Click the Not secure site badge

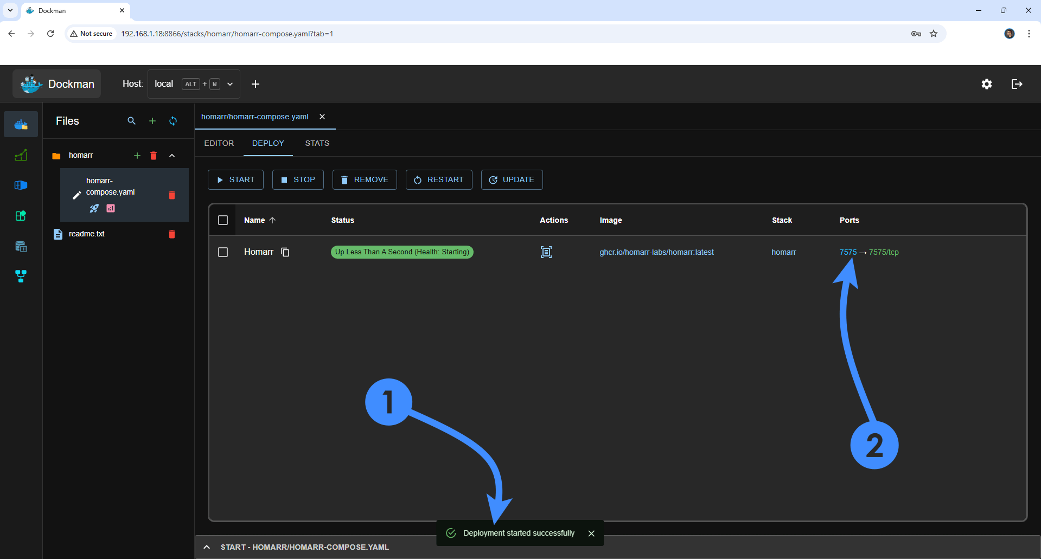click(91, 34)
